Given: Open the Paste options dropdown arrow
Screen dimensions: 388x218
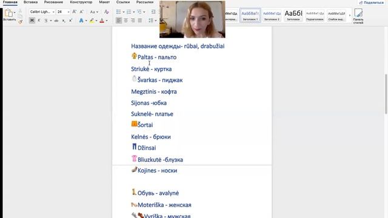Looking at the screenshot, I should point(15,13).
